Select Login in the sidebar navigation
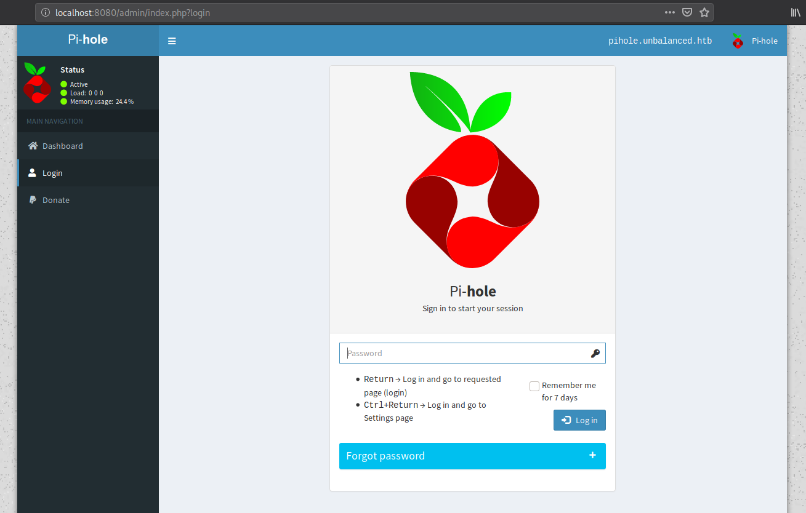The height and width of the screenshot is (513, 806). coord(88,173)
